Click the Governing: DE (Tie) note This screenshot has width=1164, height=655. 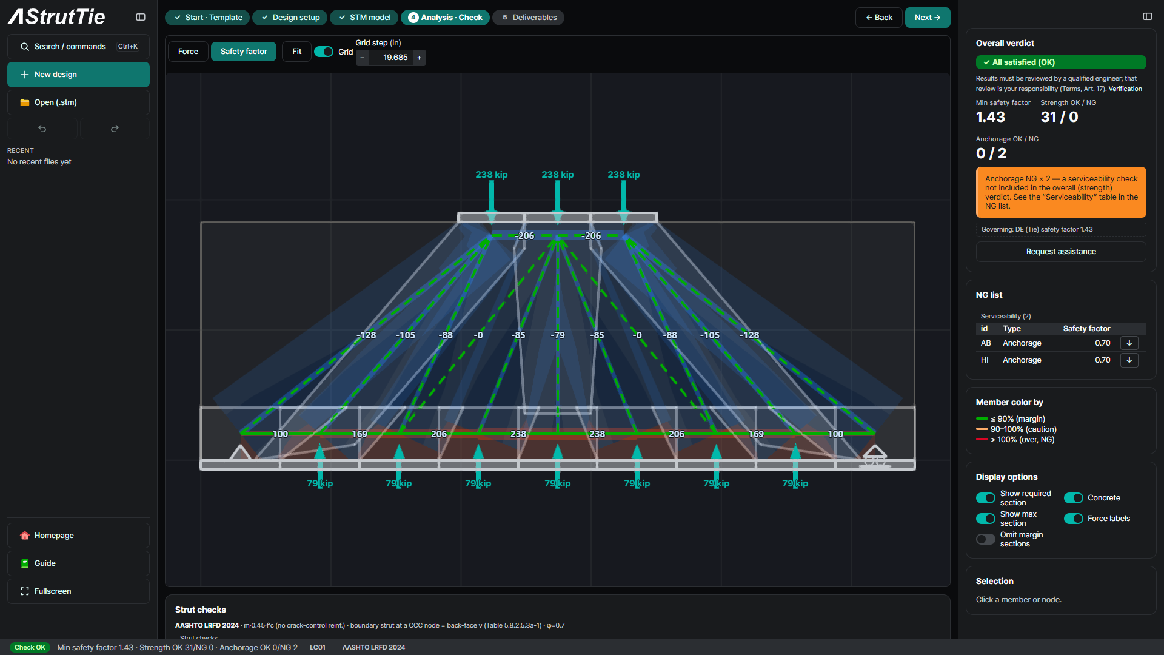click(1061, 230)
